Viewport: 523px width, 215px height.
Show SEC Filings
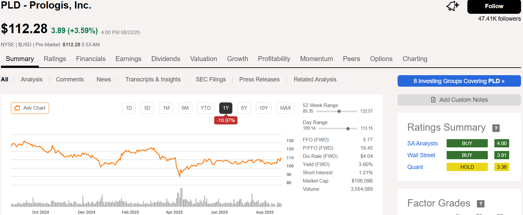(x=211, y=79)
